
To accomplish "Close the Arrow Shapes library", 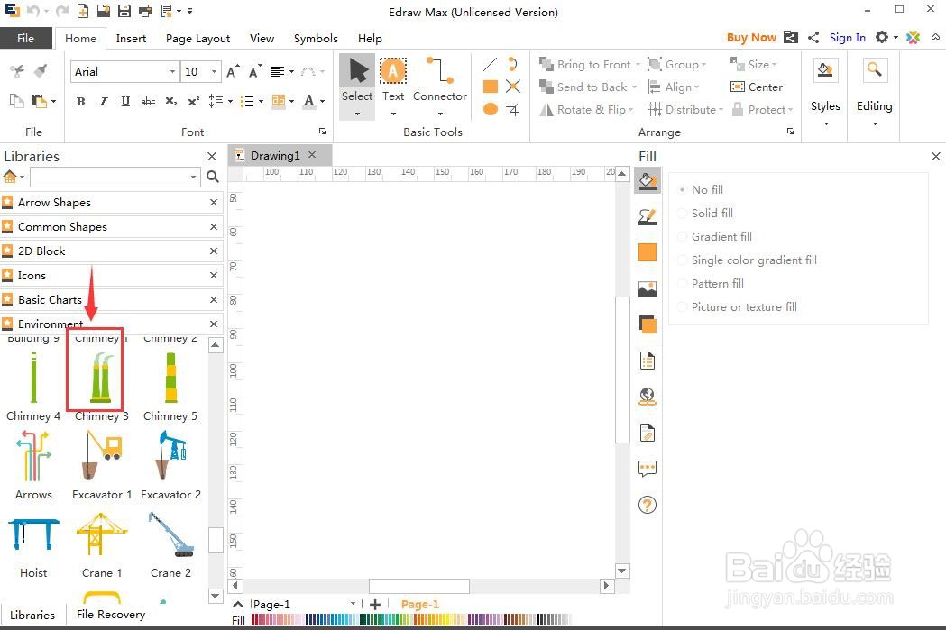I will [x=214, y=203].
